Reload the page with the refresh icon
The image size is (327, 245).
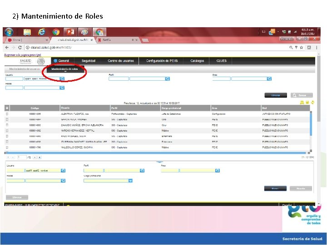[20, 48]
